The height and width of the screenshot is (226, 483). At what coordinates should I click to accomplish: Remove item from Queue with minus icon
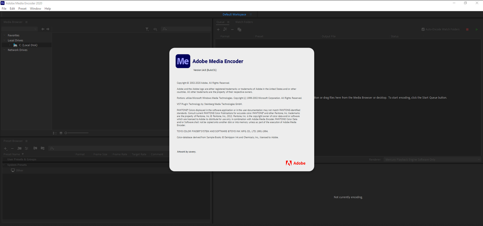pyautogui.click(x=232, y=29)
